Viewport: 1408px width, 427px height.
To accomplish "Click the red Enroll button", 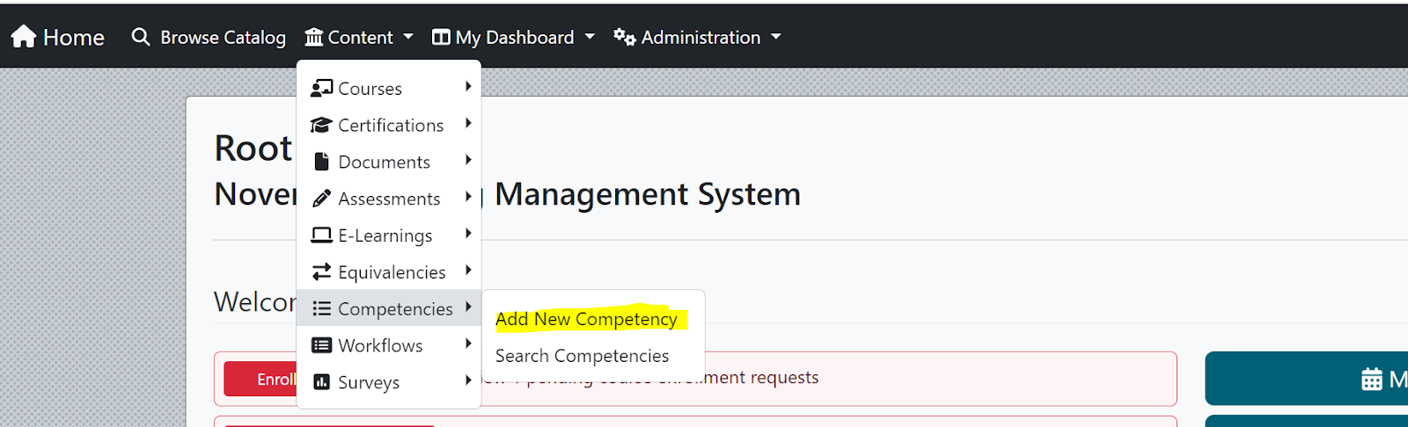I will coord(261,379).
